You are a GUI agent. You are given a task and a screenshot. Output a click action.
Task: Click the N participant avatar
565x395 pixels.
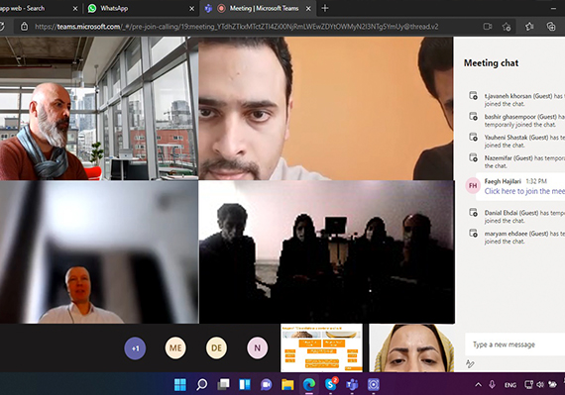click(x=258, y=347)
